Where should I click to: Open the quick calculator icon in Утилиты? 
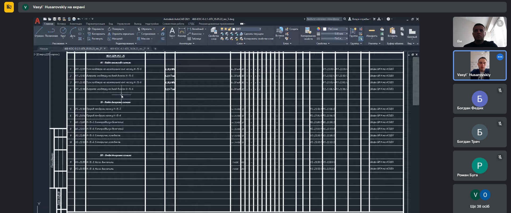tap(382, 39)
